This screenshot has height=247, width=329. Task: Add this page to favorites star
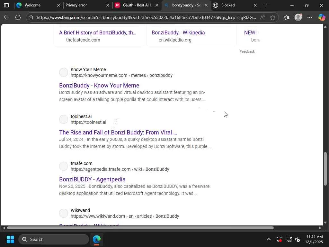[273, 17]
